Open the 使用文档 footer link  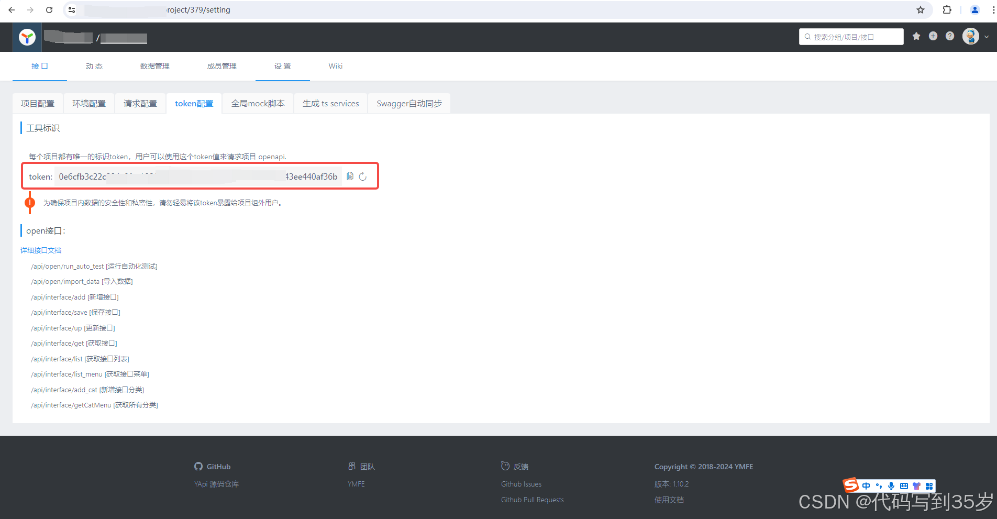pyautogui.click(x=669, y=500)
